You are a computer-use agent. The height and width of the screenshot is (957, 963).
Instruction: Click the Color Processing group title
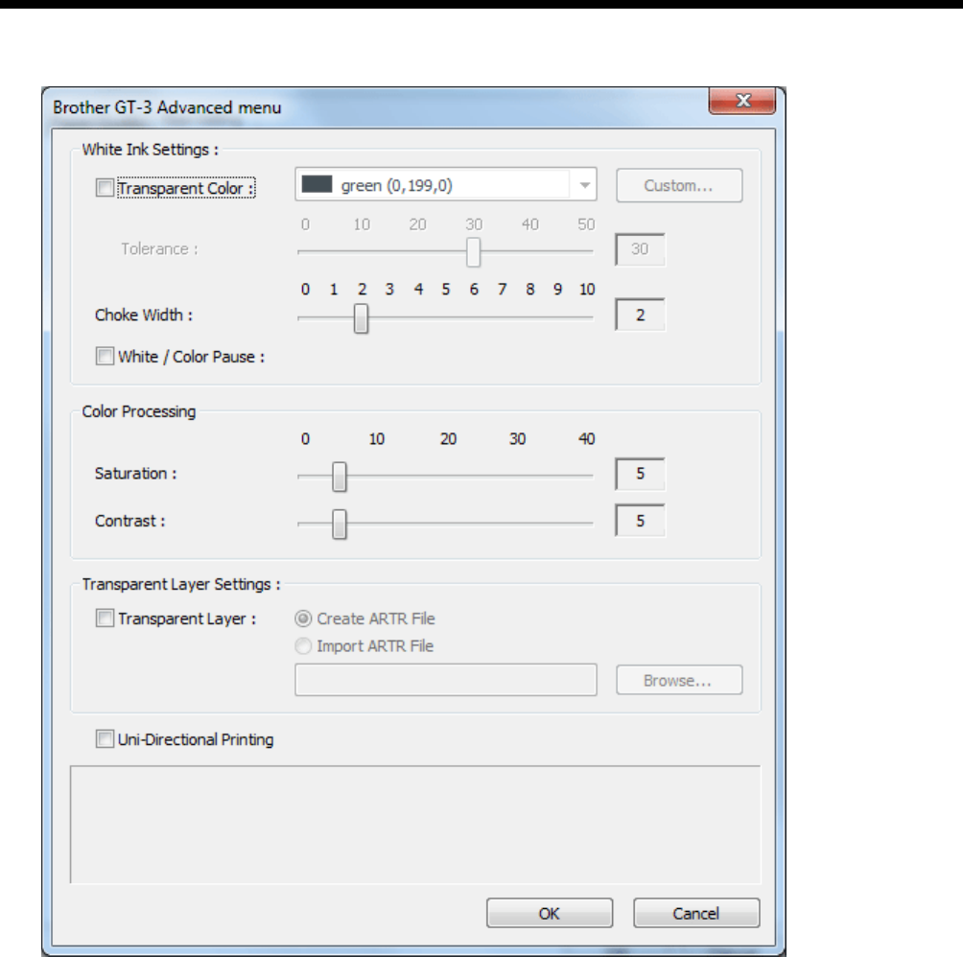coord(139,411)
